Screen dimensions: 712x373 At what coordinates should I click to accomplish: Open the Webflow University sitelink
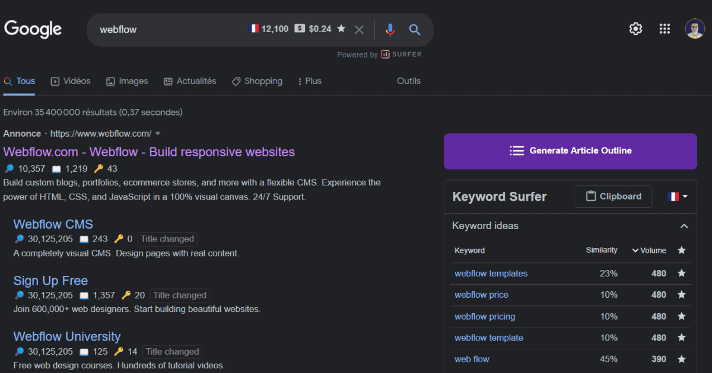pyautogui.click(x=67, y=336)
